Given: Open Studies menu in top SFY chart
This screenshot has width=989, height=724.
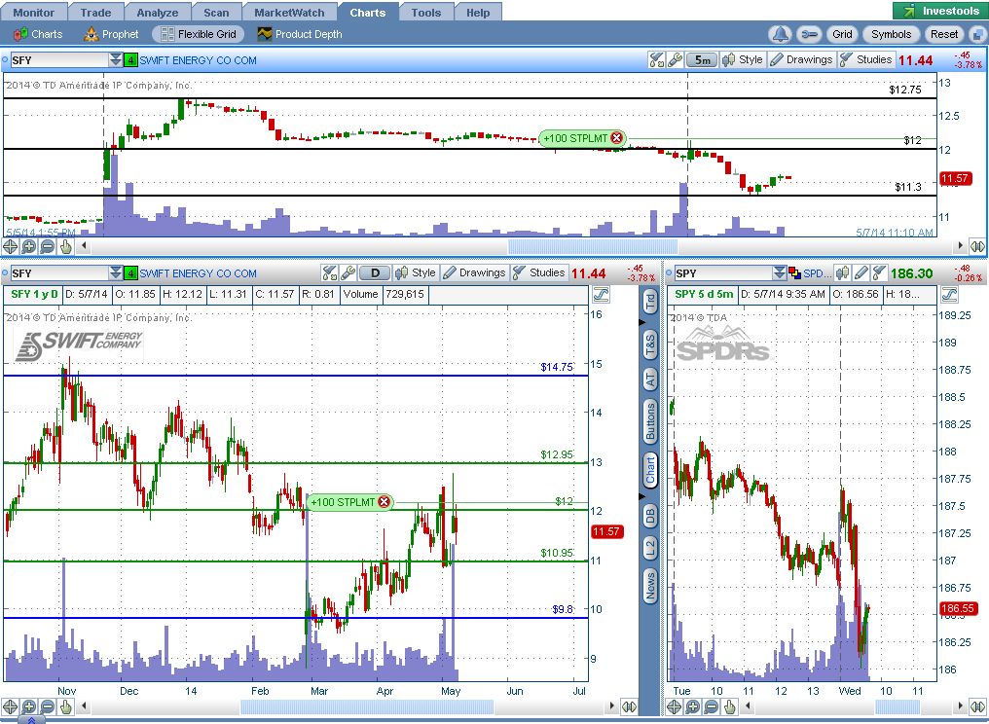Looking at the screenshot, I should (866, 60).
